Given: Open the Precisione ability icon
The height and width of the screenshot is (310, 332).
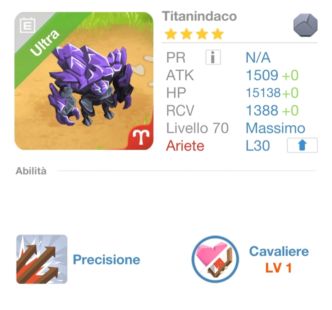Looking at the screenshot, I should pos(42,259).
